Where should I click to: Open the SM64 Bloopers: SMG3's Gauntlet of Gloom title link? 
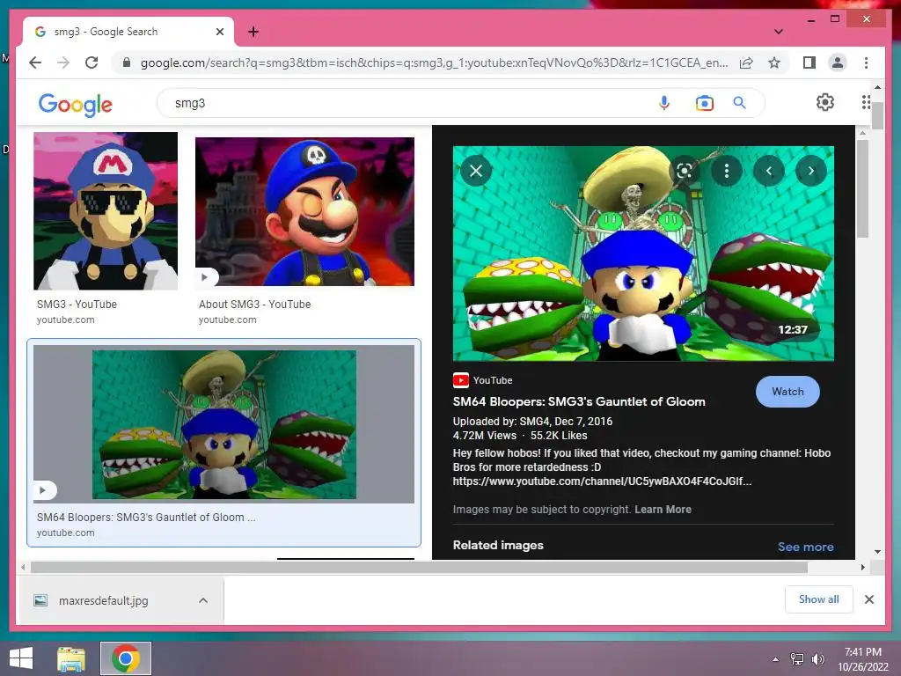(579, 401)
